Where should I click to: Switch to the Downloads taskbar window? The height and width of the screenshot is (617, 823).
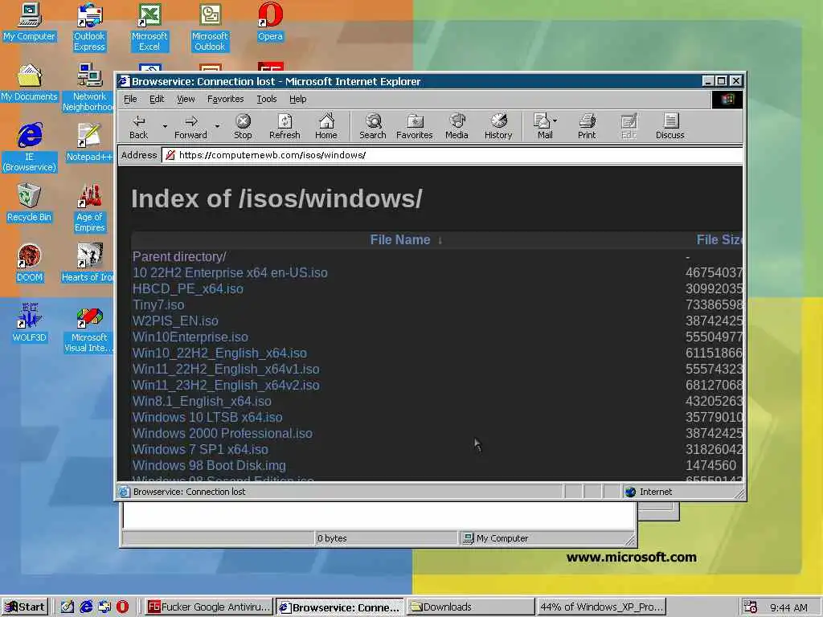pos(470,607)
